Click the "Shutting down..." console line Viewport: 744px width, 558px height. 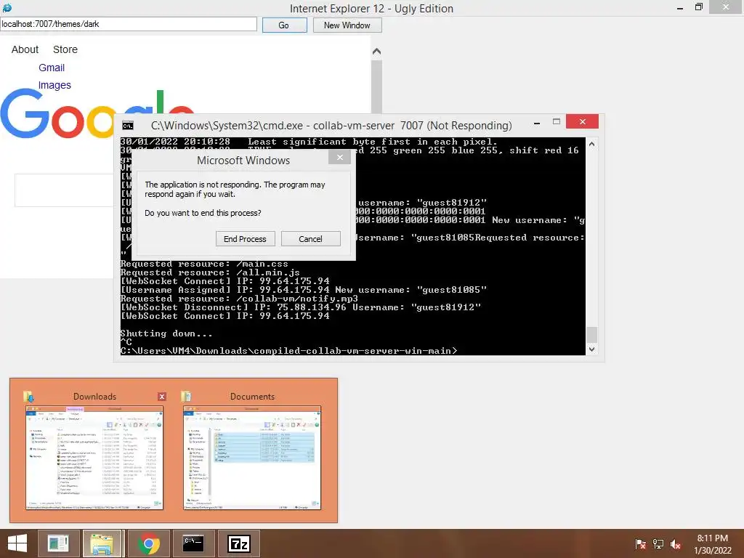[166, 333]
